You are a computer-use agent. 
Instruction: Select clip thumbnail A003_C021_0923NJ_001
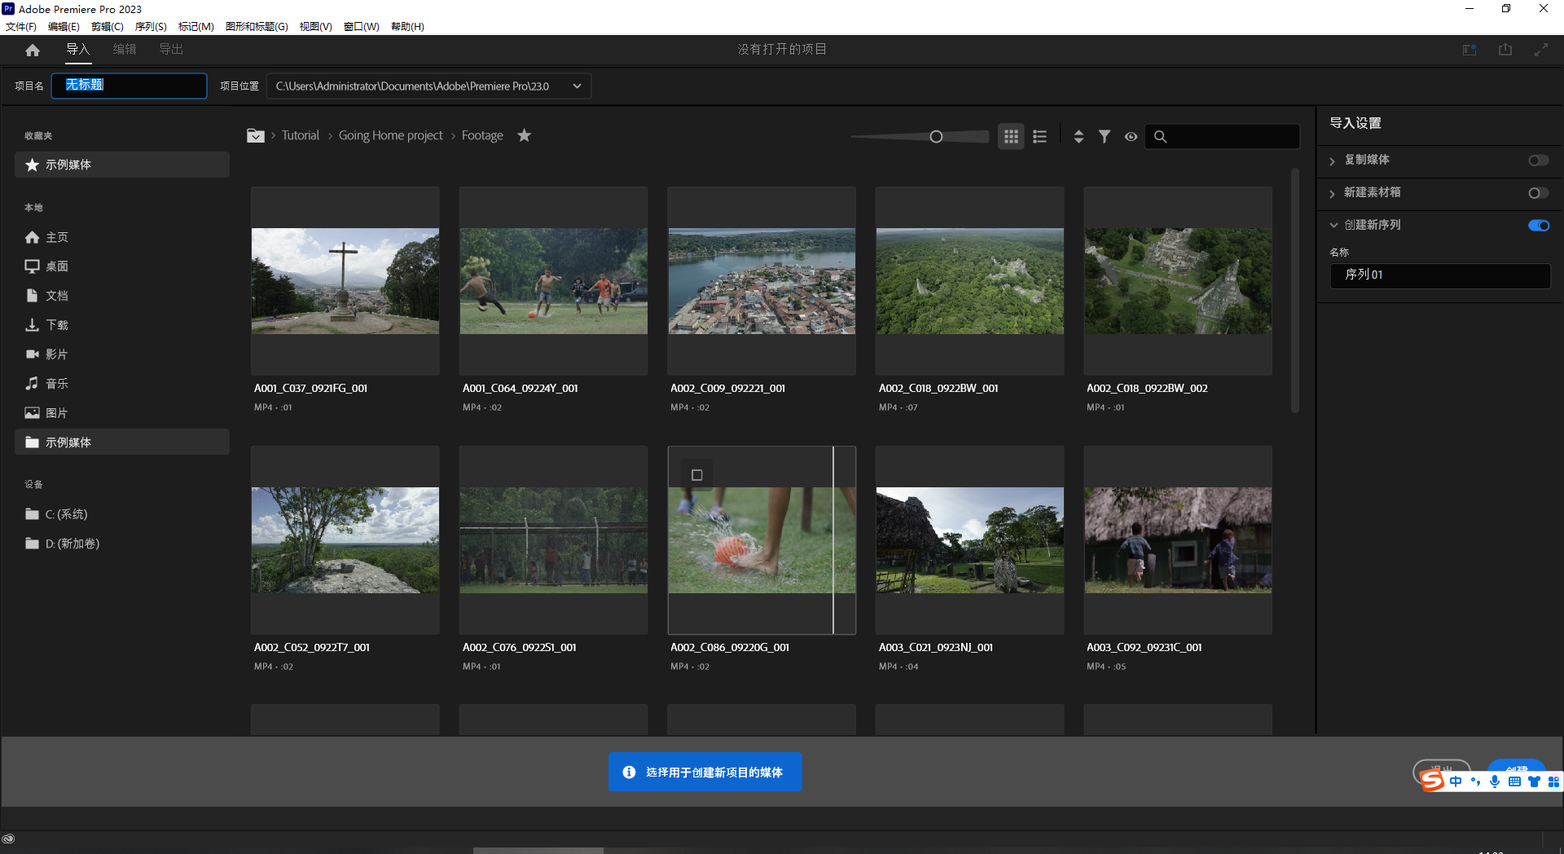(x=969, y=540)
